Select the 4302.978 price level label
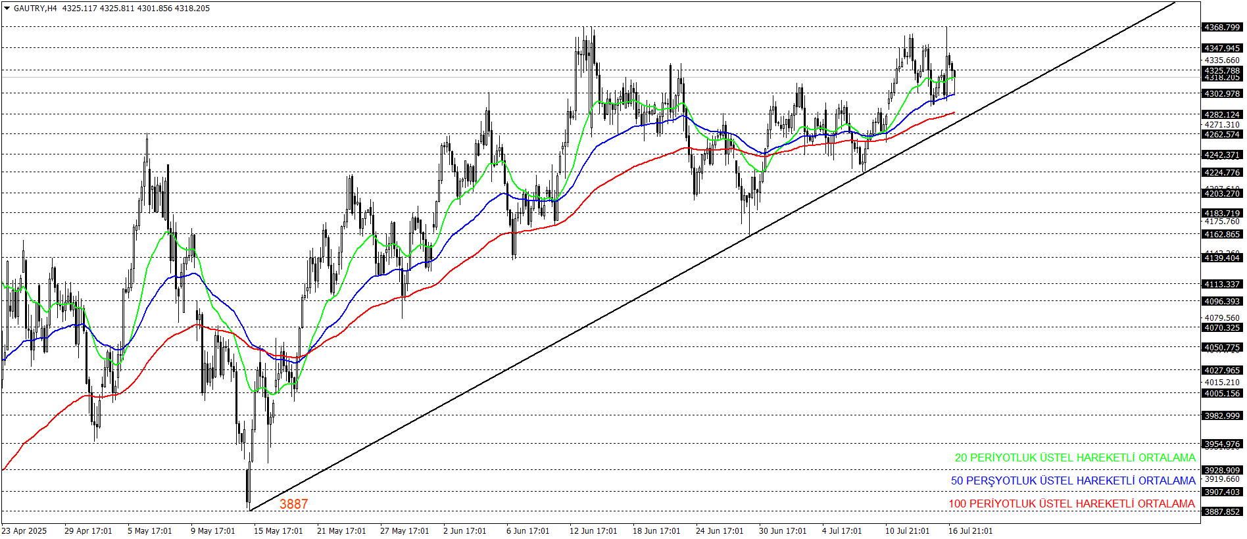 point(1222,93)
